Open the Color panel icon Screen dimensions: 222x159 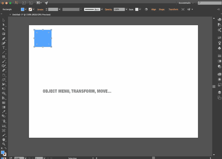[219, 20]
